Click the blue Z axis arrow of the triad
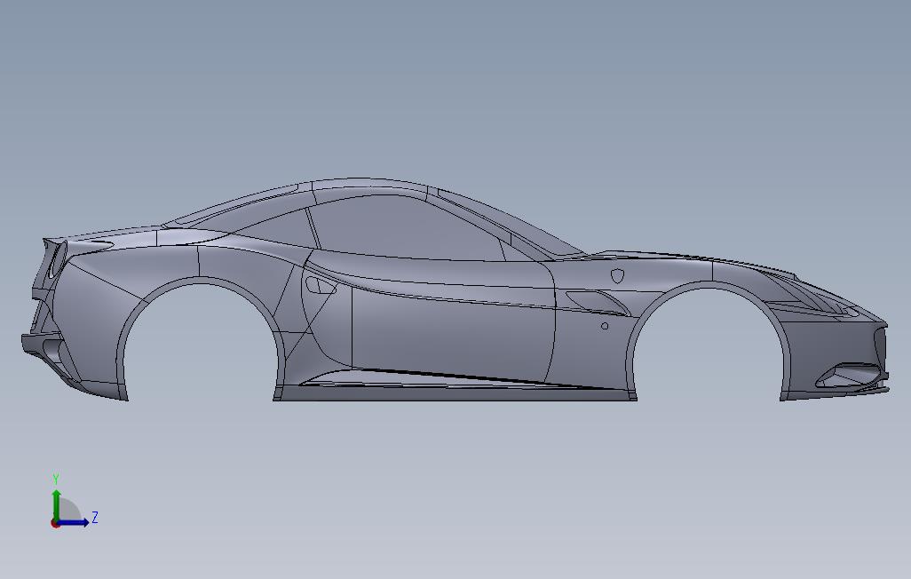This screenshot has height=579, width=911. pyautogui.click(x=73, y=522)
